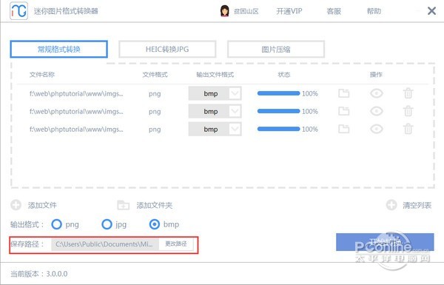
Task: Select the png output format radio
Action: click(x=56, y=224)
